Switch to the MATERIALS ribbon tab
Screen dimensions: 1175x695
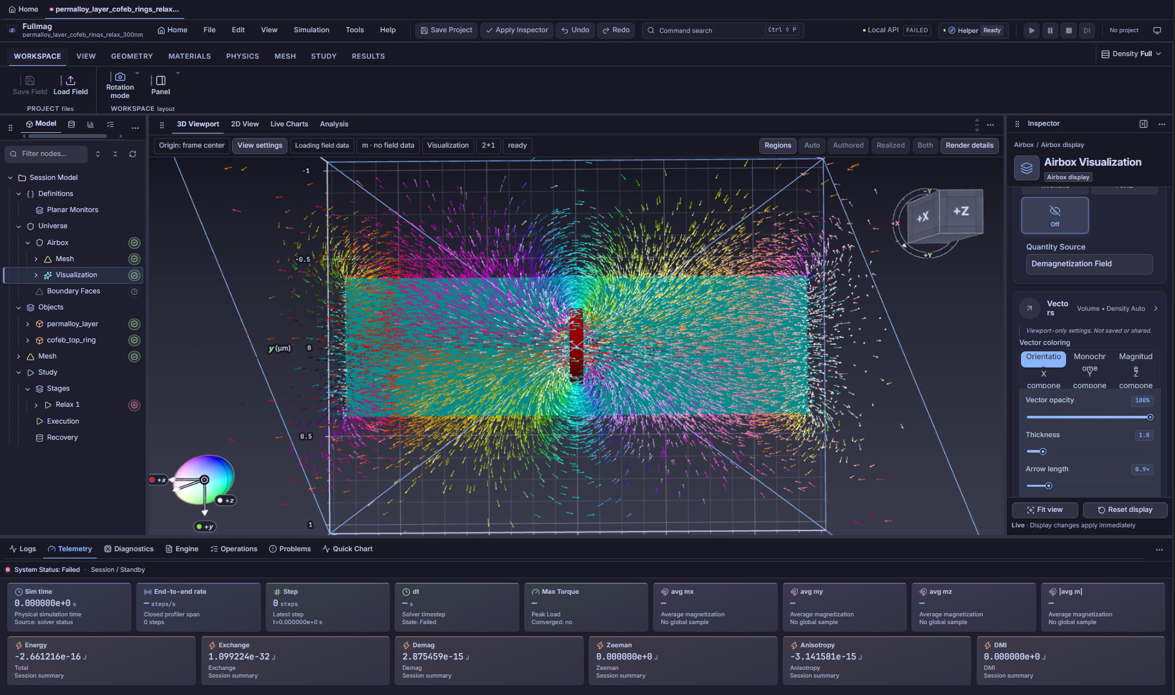pos(189,57)
